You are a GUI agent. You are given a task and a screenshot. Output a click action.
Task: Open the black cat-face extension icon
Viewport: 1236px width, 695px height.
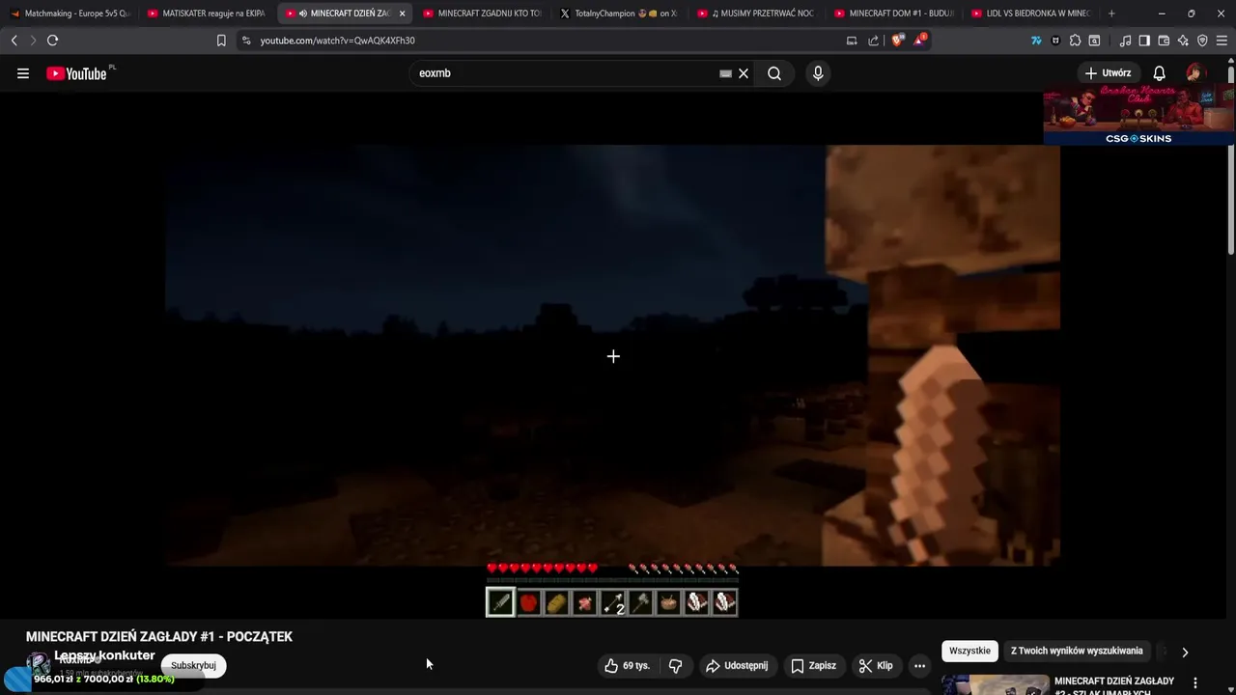1055,41
